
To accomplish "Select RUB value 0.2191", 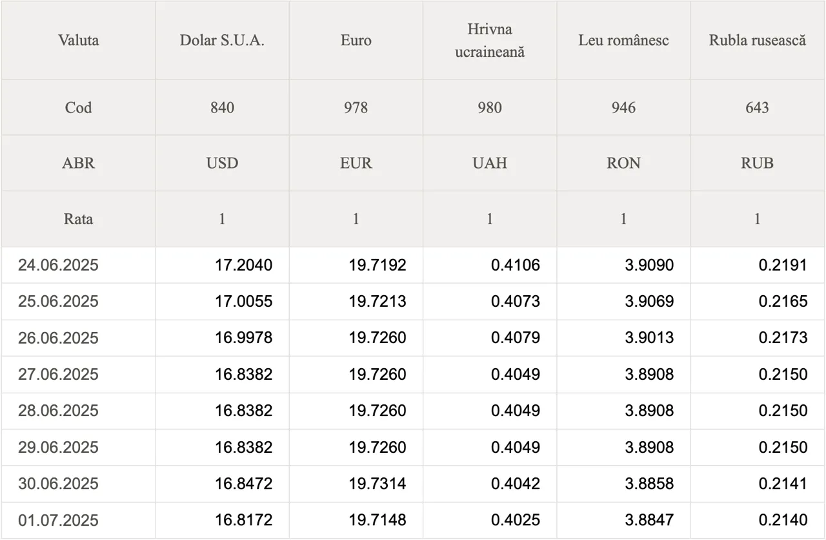I will [783, 265].
